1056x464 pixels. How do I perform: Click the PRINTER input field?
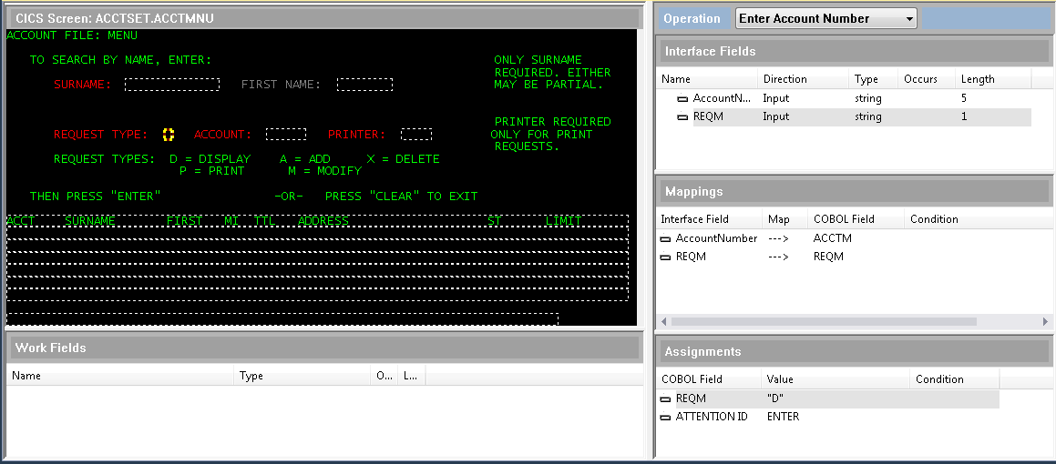[x=416, y=135]
